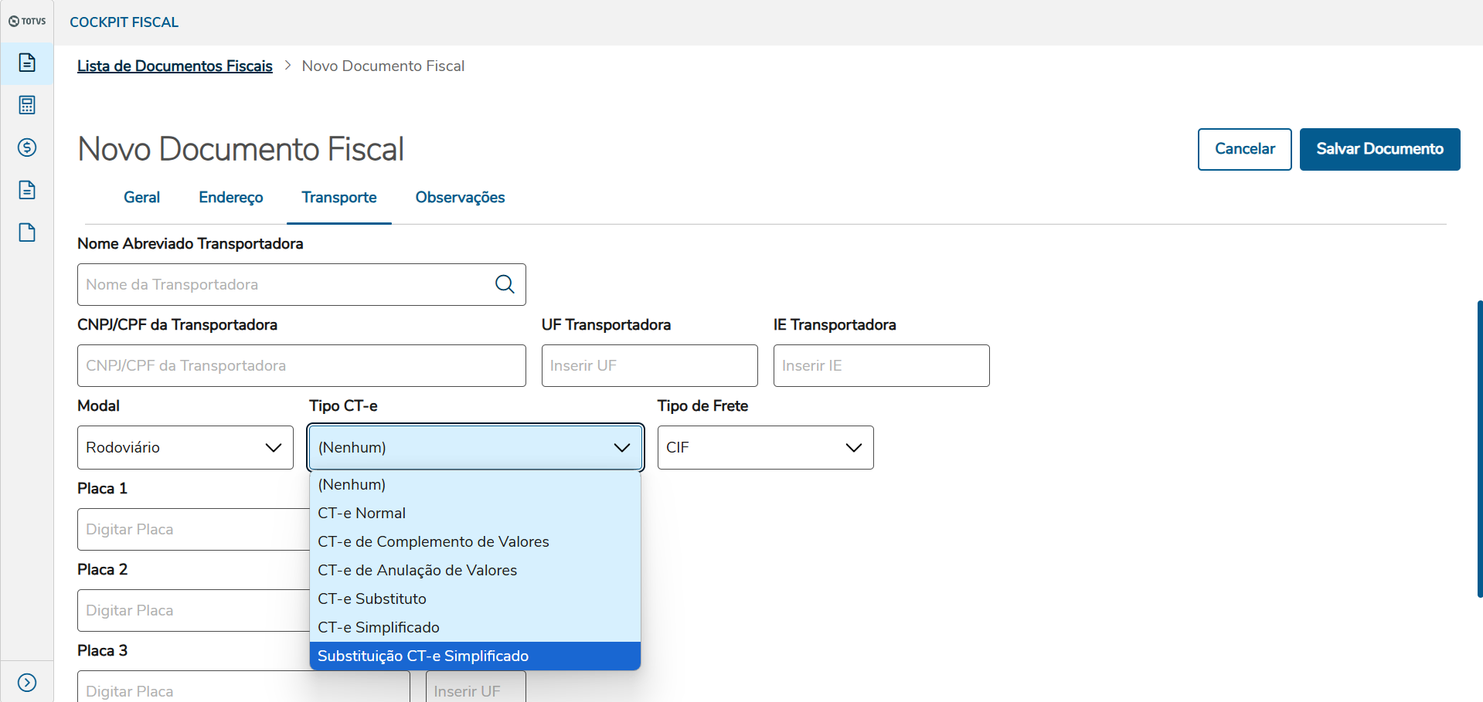Select CT-e Normal option

tap(362, 513)
